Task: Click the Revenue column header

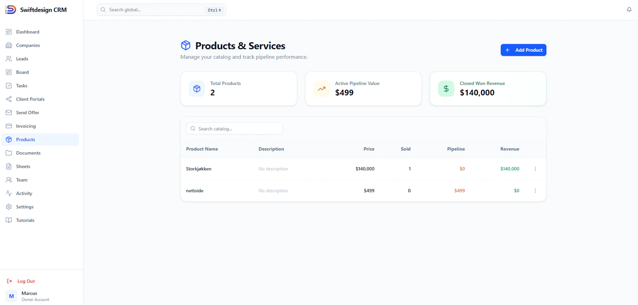Action: (510, 149)
